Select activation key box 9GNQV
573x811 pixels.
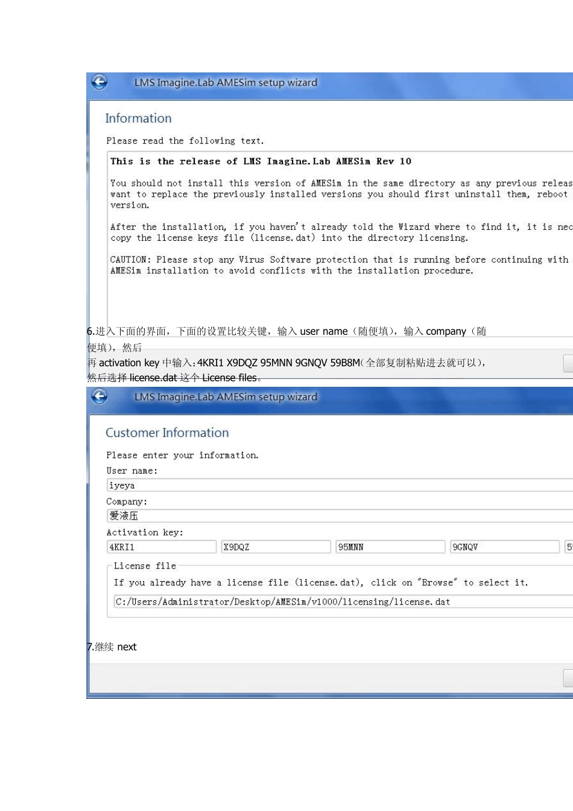coord(505,547)
